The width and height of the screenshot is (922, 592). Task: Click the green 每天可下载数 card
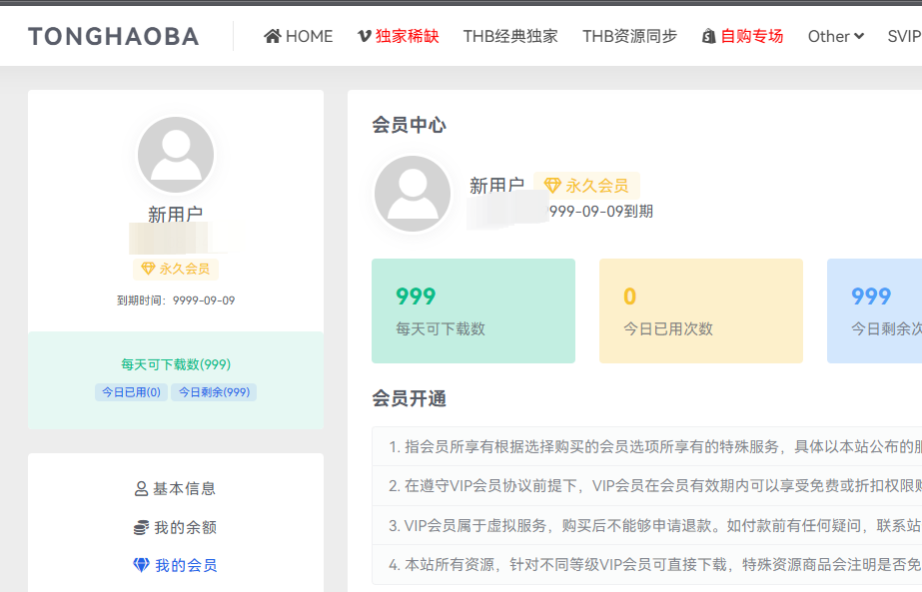[x=473, y=311]
